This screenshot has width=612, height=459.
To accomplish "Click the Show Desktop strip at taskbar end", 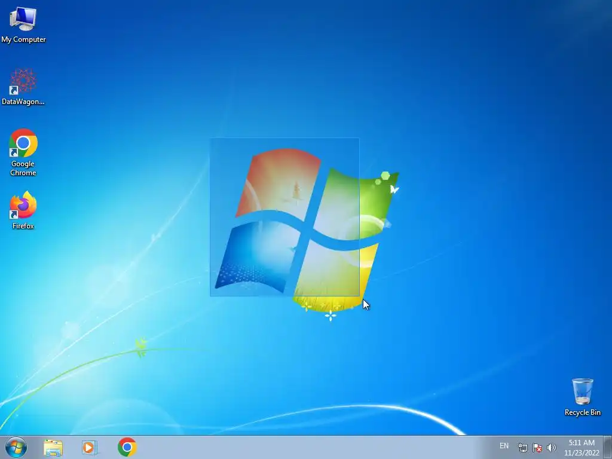I will click(x=608, y=447).
